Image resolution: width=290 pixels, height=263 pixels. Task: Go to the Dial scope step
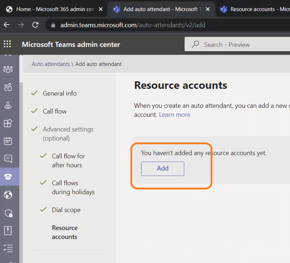tap(66, 210)
